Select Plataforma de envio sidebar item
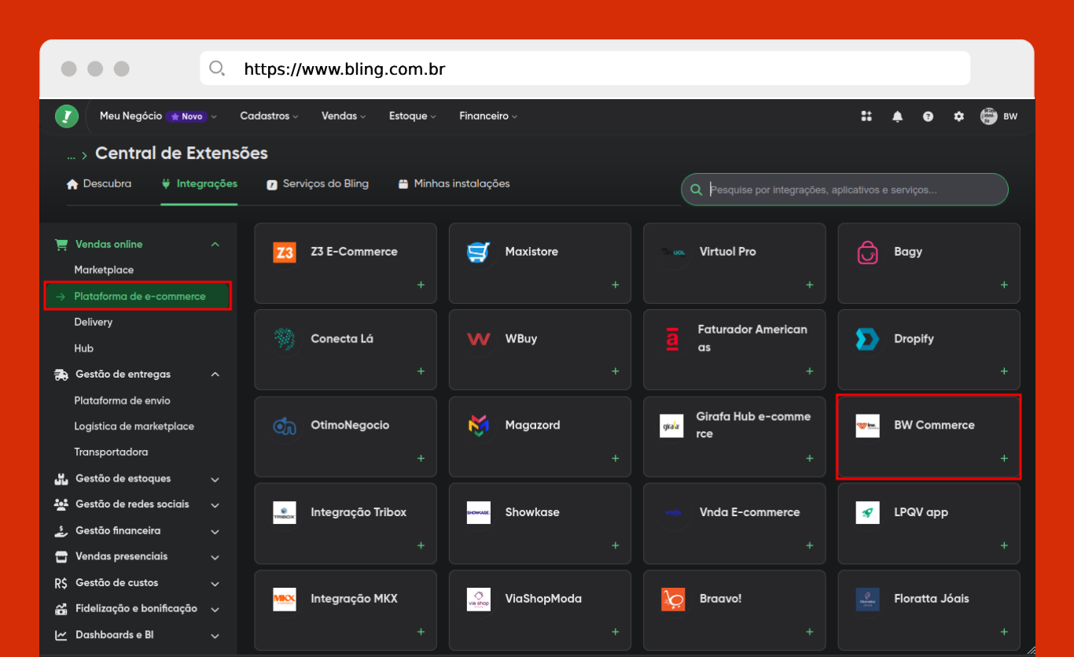1074x657 pixels. (122, 400)
